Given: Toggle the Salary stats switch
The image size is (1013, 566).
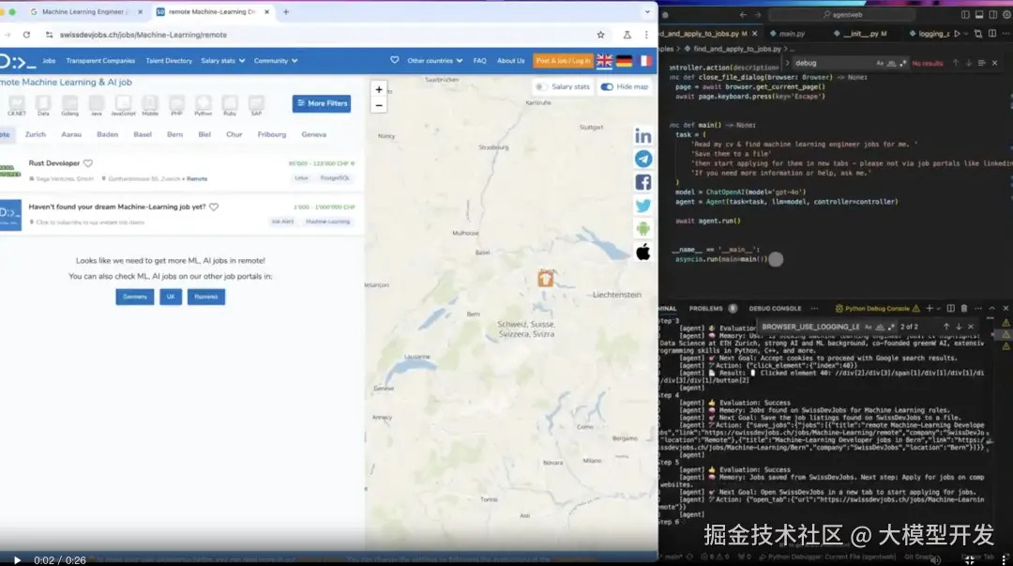Looking at the screenshot, I should [x=541, y=86].
